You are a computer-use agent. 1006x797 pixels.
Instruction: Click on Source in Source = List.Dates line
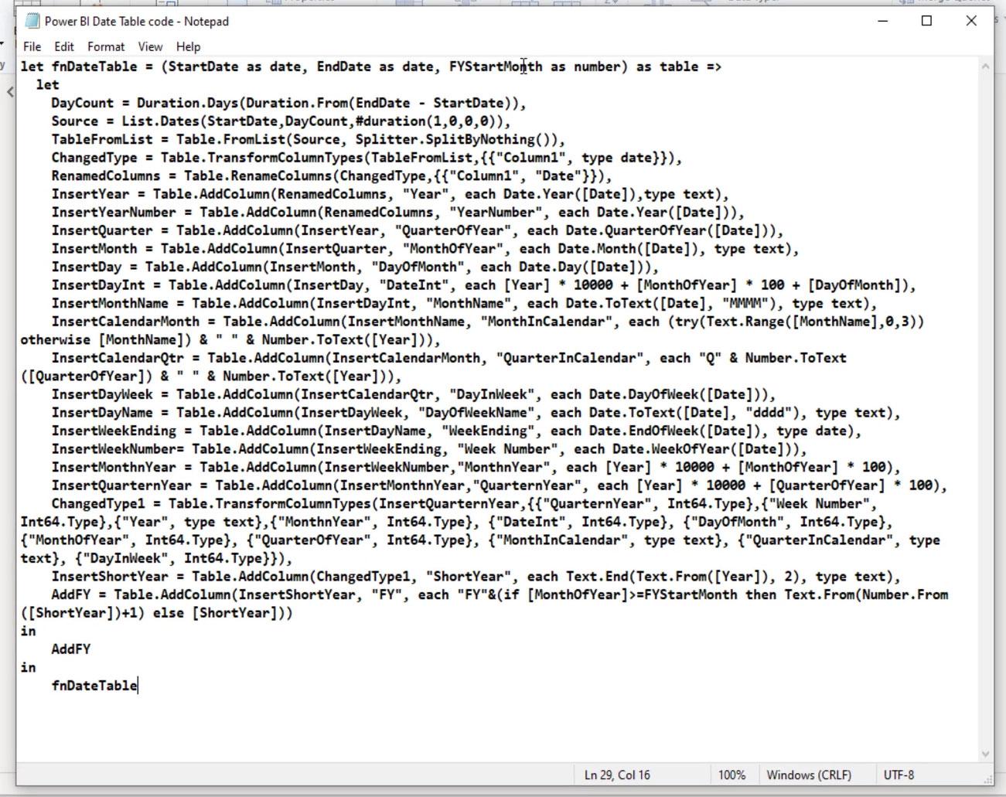(74, 121)
